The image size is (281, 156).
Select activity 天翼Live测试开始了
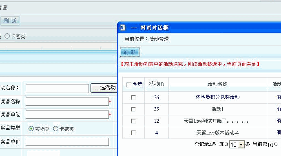pyautogui.click(x=216, y=121)
